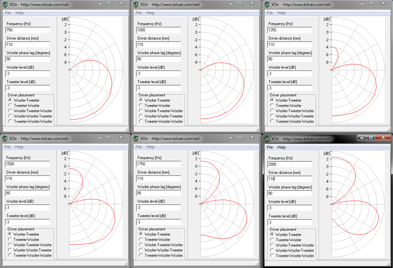The image size is (393, 268).
Task: Open Help menu in the 1500 Hz window
Action: tap(19, 147)
